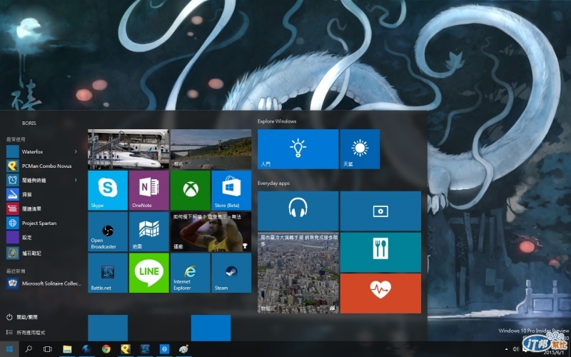Screen dimensions: 571x357
Task: Open 鬧鐘與時鐘 alarm clock entry
Action: (42, 180)
